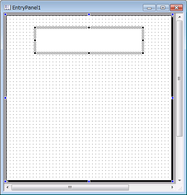The height and width of the screenshot is (195, 187).
Task: Click the EntryPanel1 window title icon
Action: click(x=7, y=7)
